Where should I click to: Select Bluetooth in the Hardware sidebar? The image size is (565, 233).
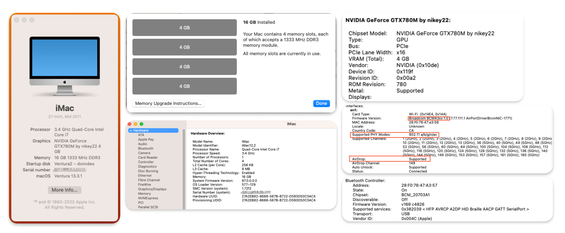click(x=146, y=148)
